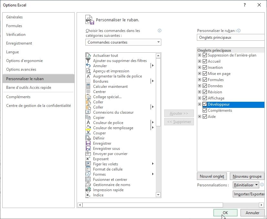Click the Format de cellule icon

tap(88, 169)
